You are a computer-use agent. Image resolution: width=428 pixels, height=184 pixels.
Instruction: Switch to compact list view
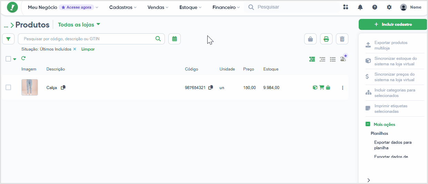pos(333,59)
